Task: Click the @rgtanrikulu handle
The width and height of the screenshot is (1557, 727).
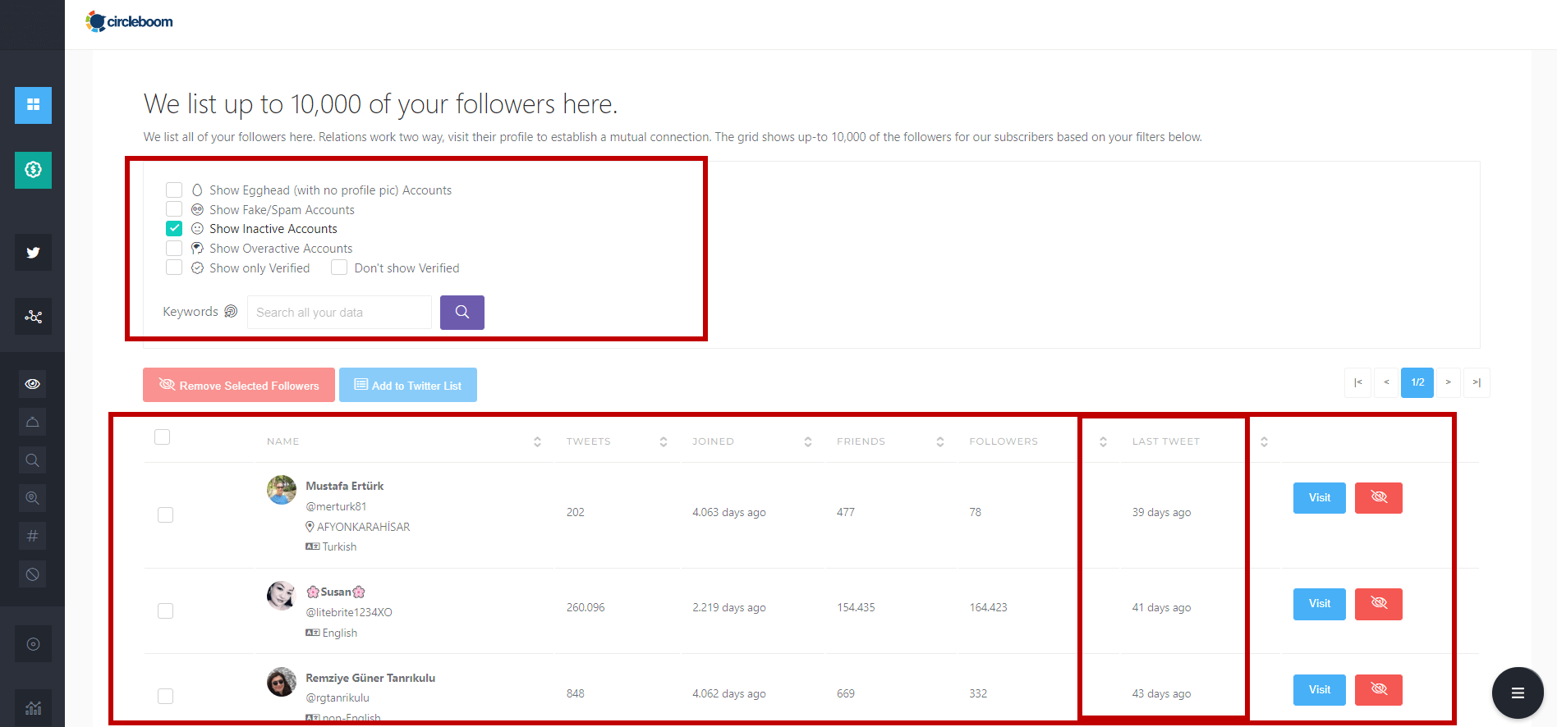Action: click(x=338, y=697)
